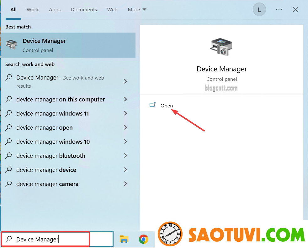Expand 'device manager on this computer' chevron
Image resolution: width=308 pixels, height=248 pixels.
pyautogui.click(x=125, y=99)
